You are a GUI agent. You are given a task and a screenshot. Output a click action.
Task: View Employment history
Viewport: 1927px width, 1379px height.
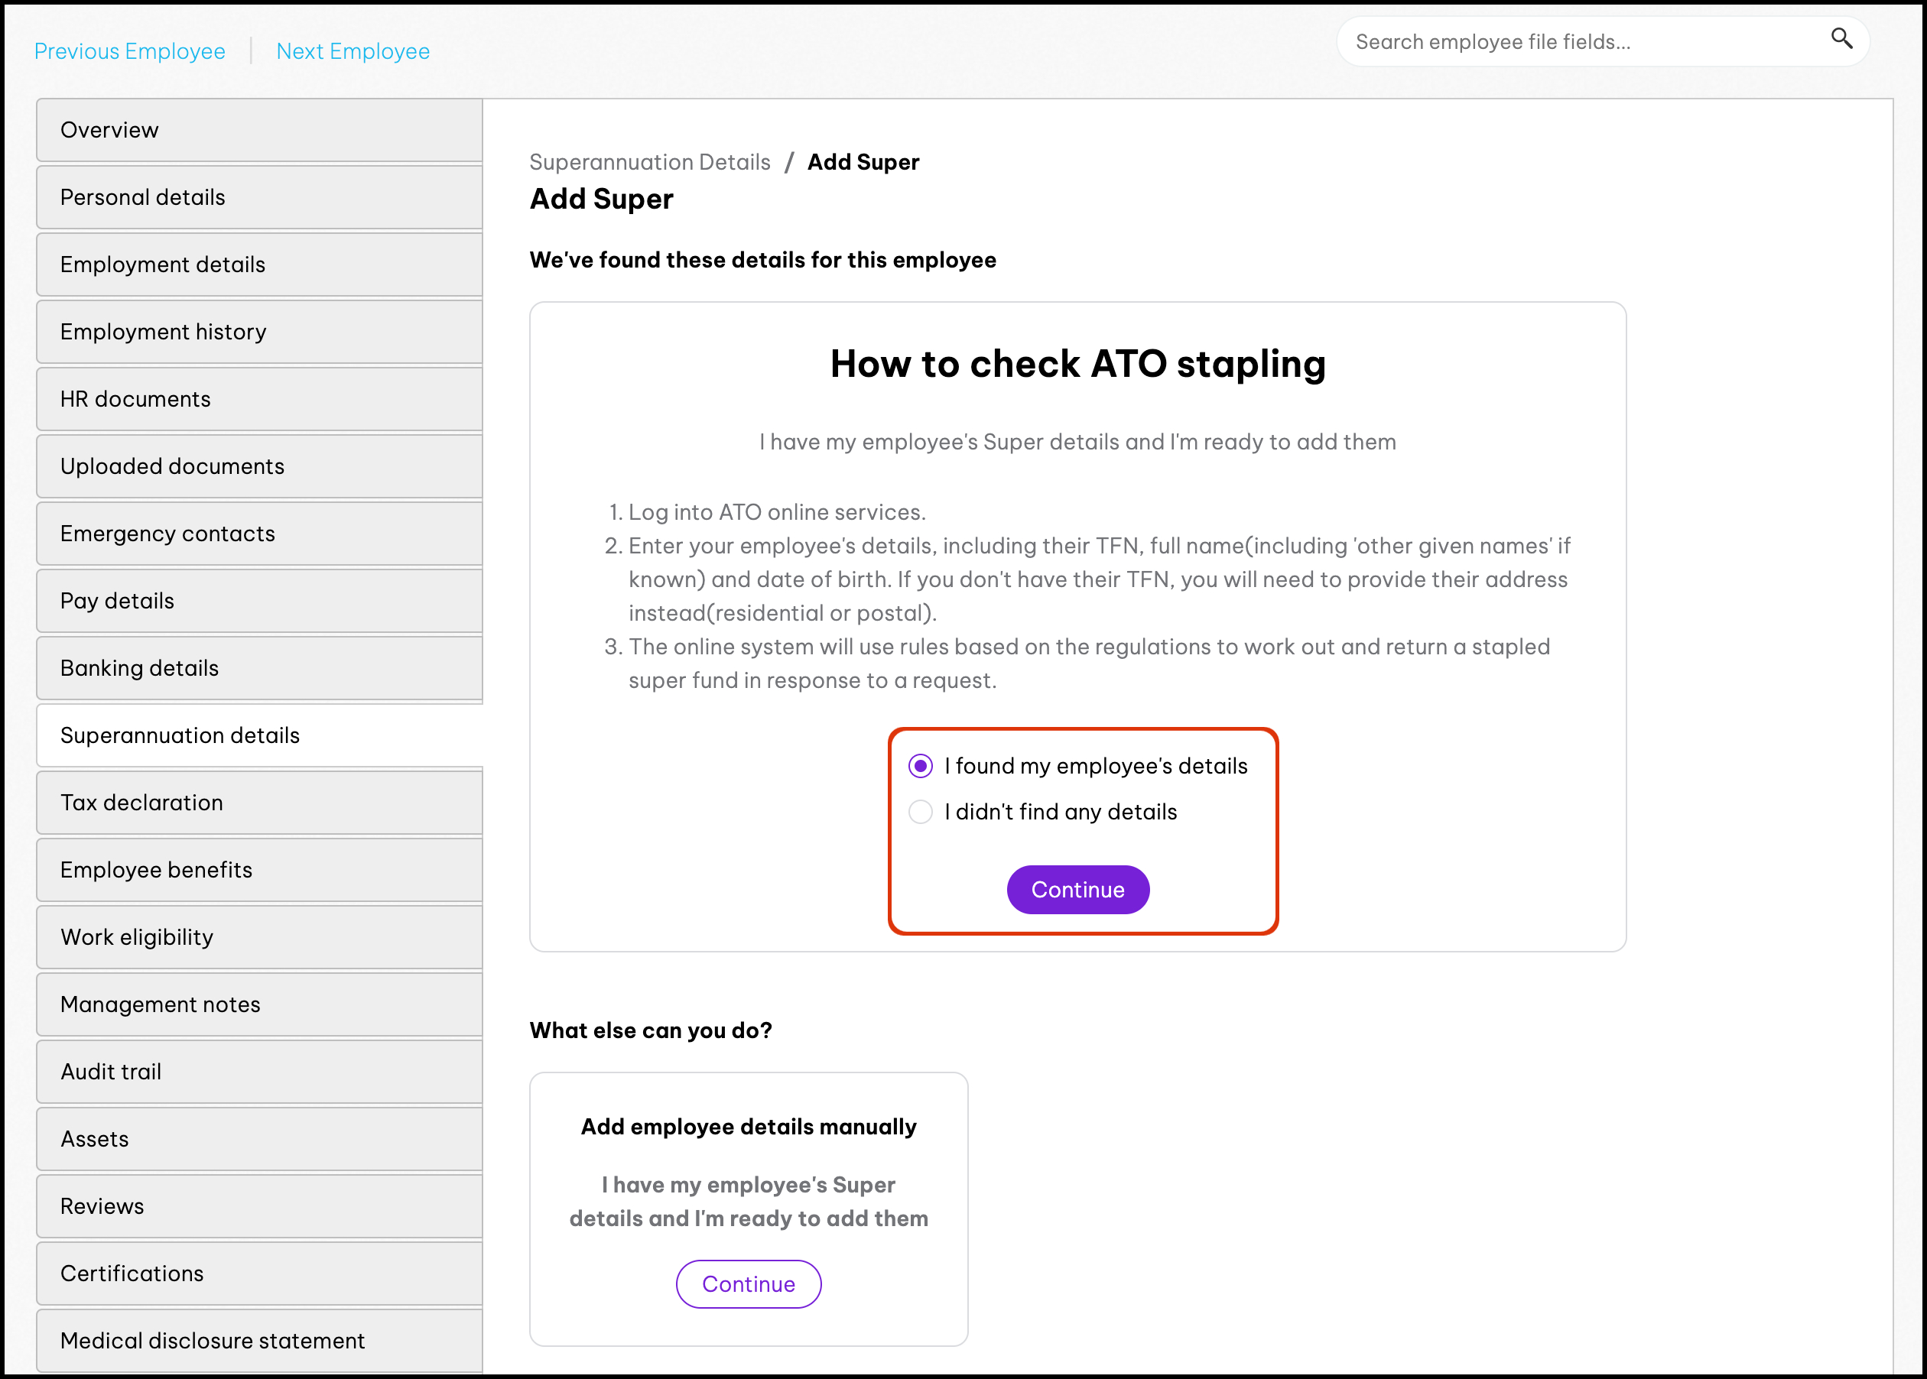(260, 331)
